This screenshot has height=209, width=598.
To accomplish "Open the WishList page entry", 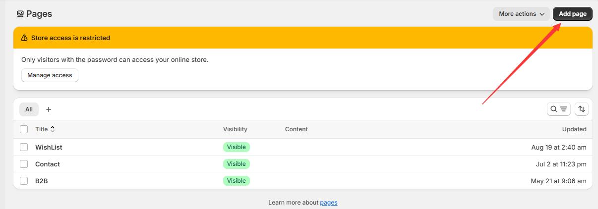I will click(49, 147).
